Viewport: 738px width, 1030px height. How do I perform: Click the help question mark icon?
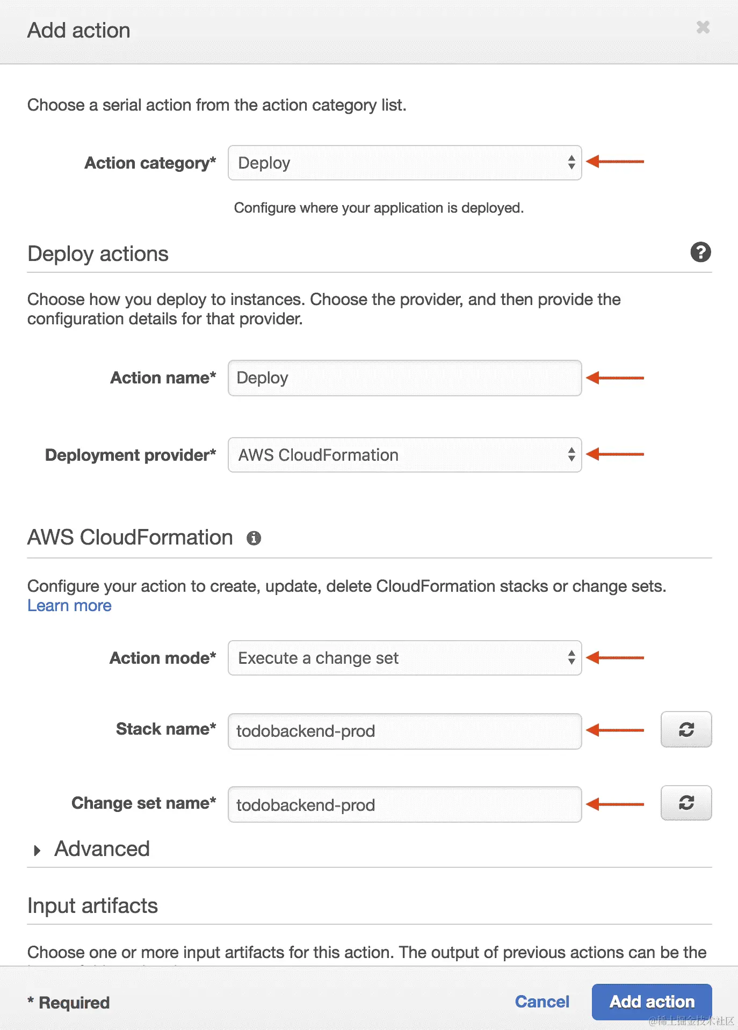(x=700, y=252)
